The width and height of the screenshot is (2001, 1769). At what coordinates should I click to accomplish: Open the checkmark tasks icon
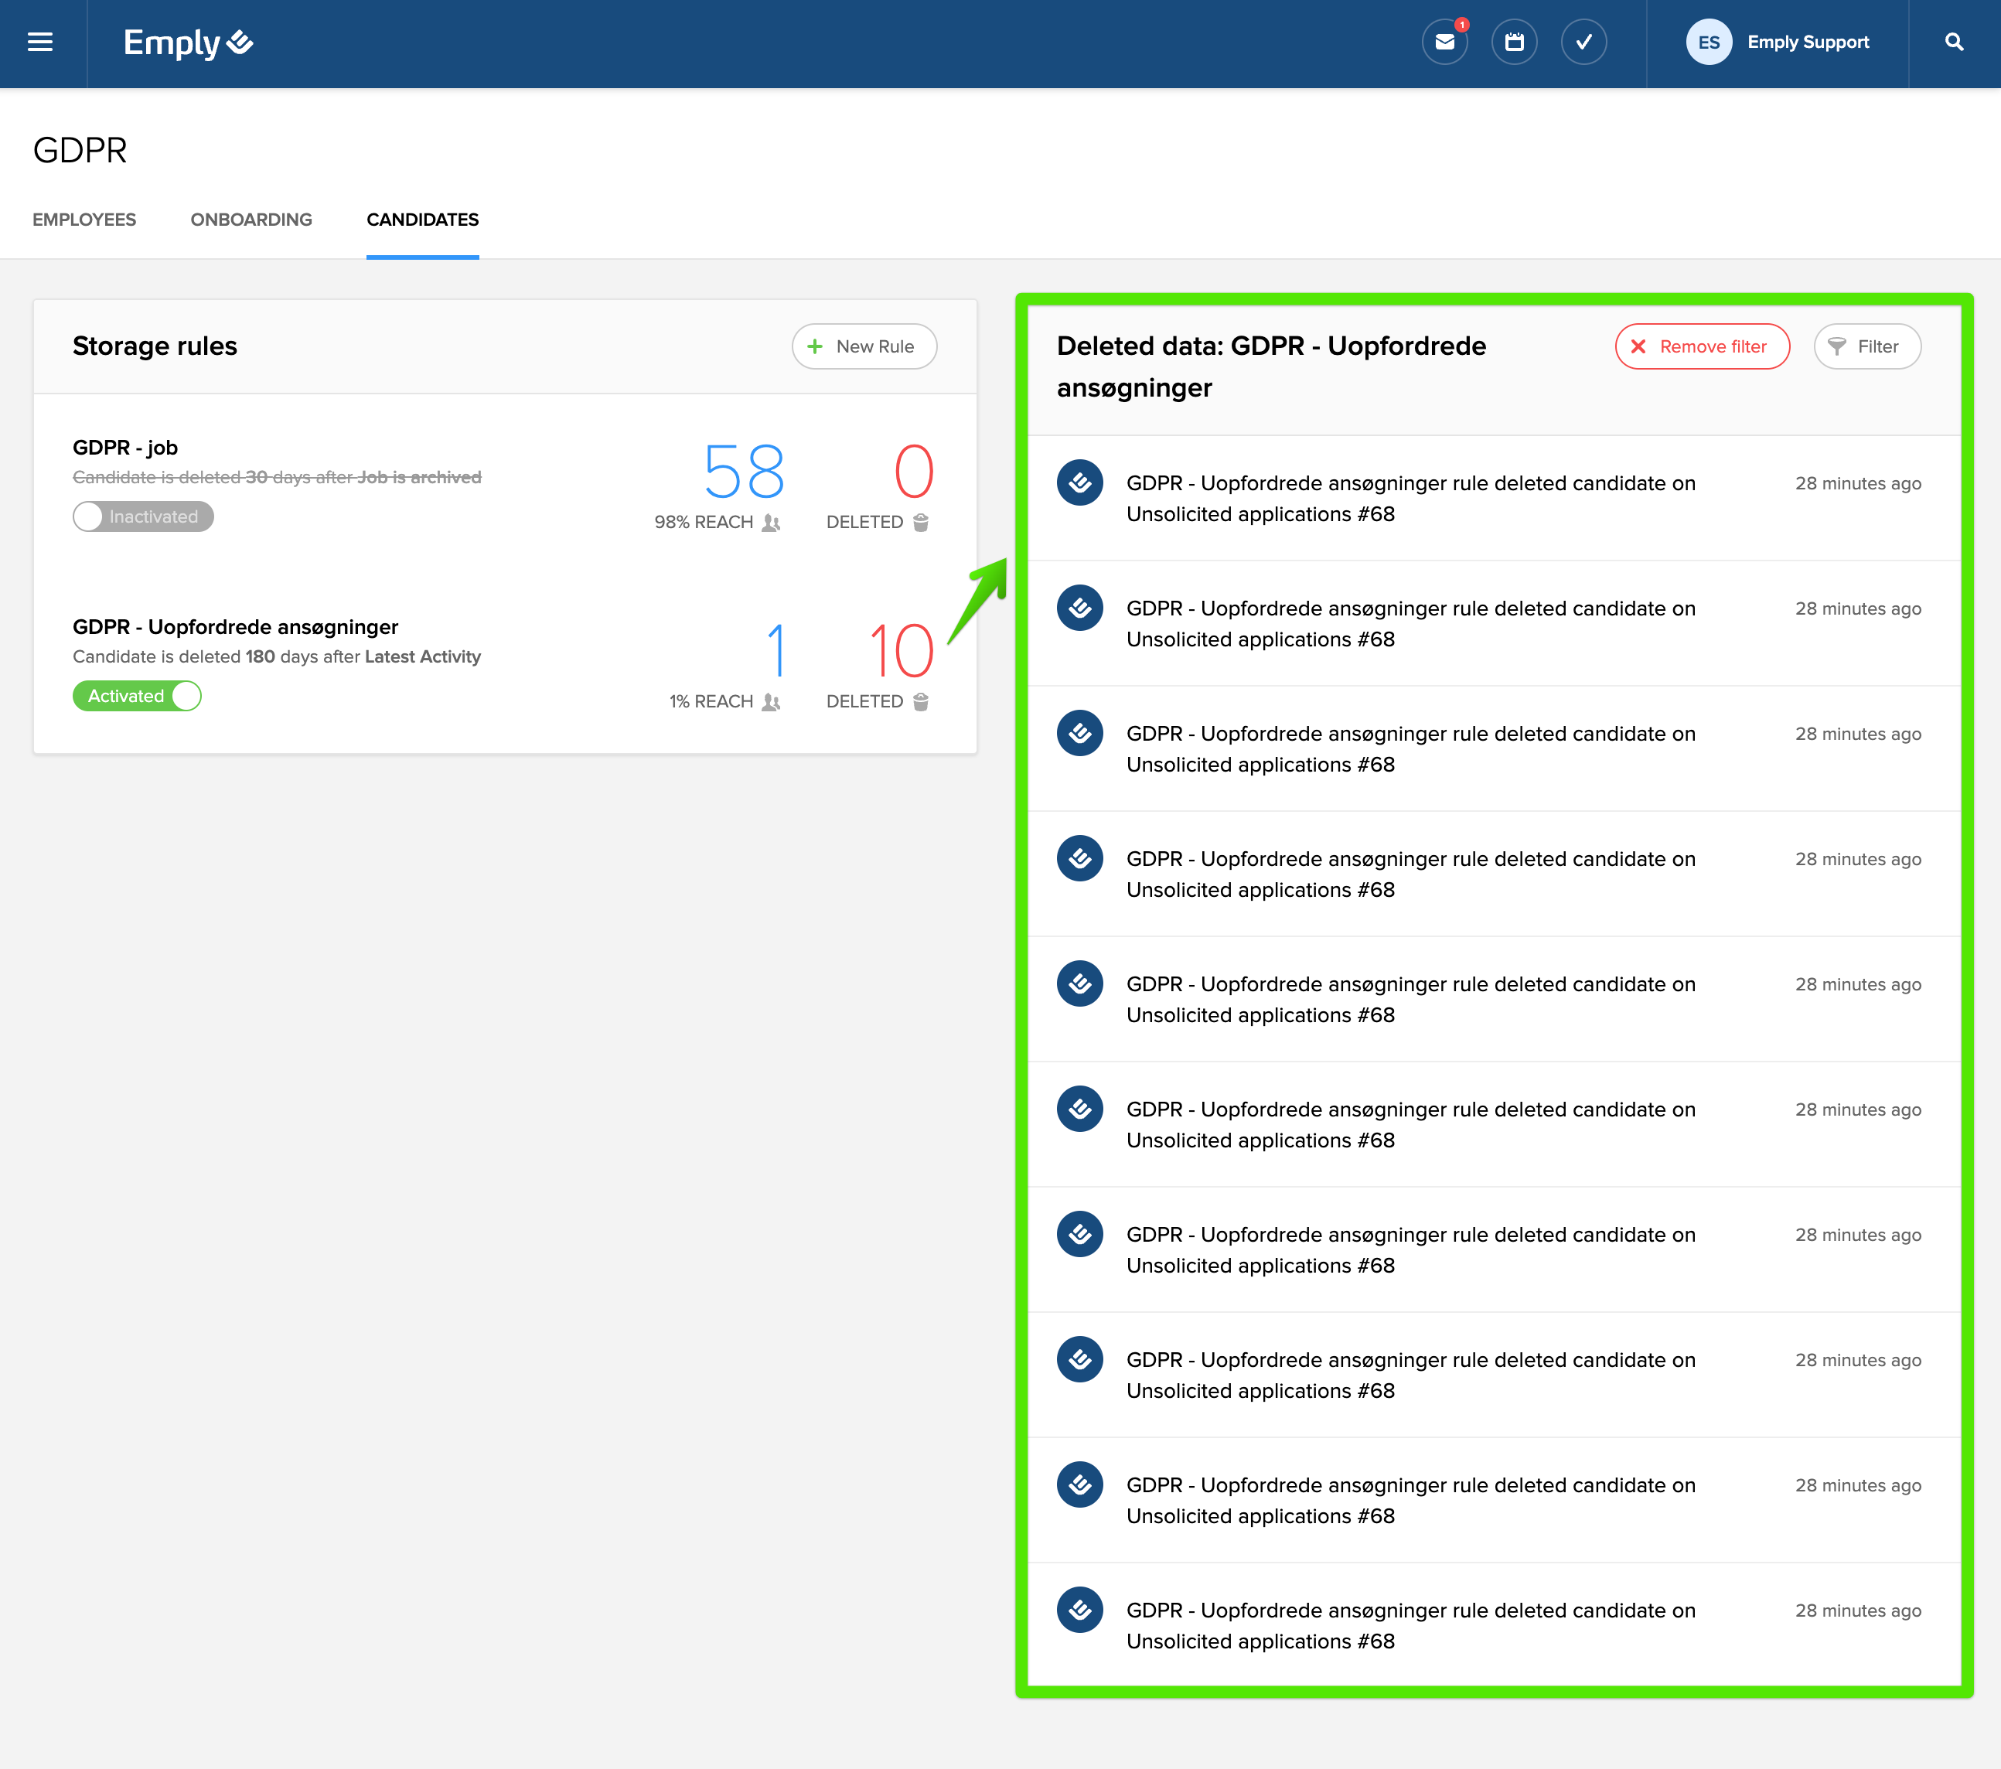click(x=1583, y=42)
